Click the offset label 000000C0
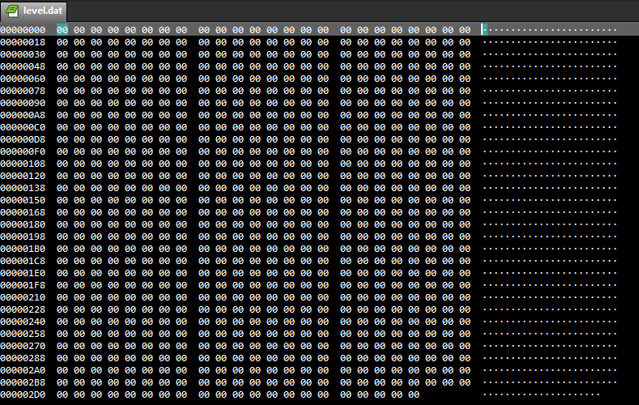639x405 pixels. click(x=23, y=127)
